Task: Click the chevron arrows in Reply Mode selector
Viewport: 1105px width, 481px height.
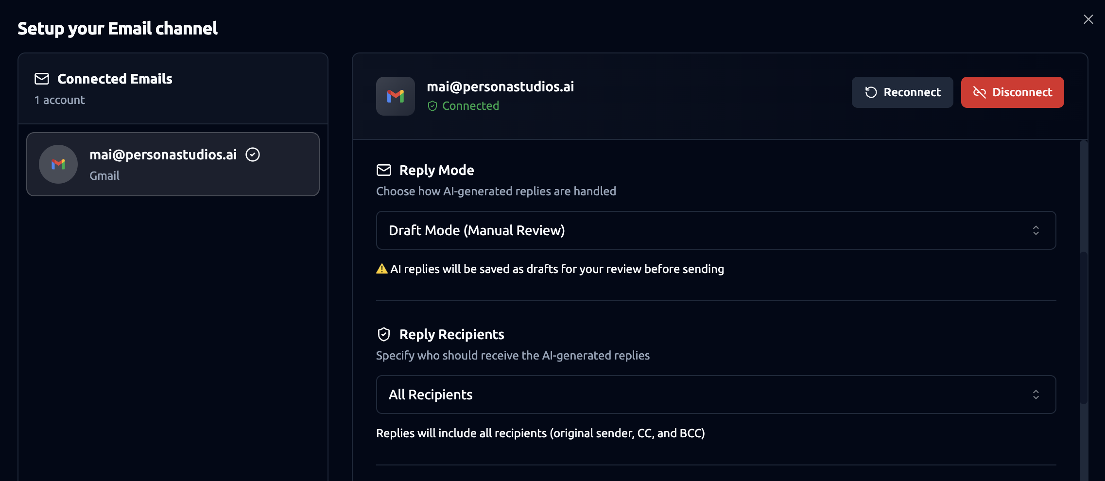Action: click(1036, 230)
